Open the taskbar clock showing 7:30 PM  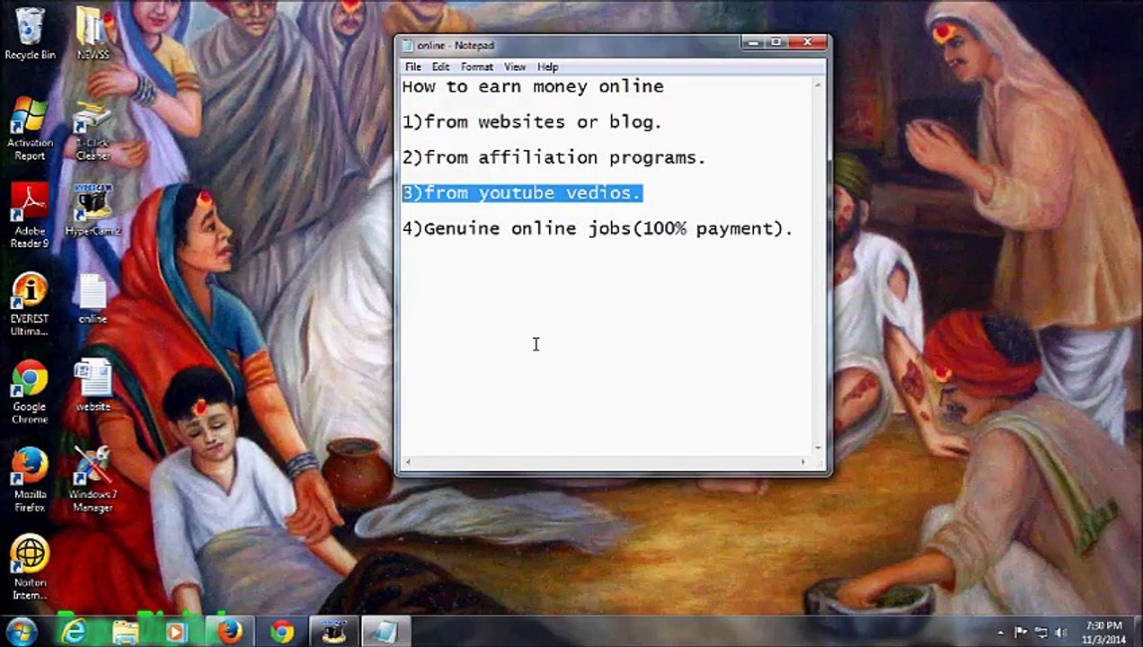pyautogui.click(x=1103, y=633)
